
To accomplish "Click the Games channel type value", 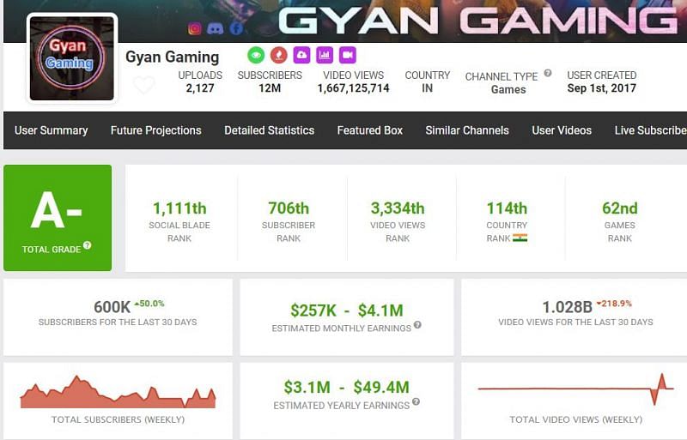I will (x=508, y=89).
